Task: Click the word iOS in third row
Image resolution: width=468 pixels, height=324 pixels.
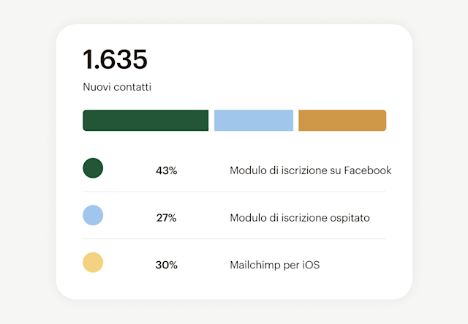Action: 312,265
